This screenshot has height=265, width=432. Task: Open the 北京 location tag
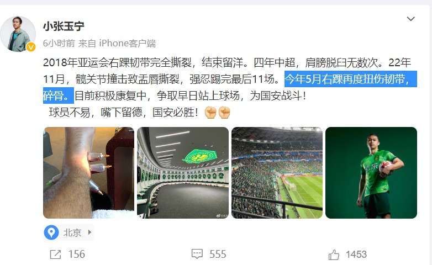click(72, 233)
